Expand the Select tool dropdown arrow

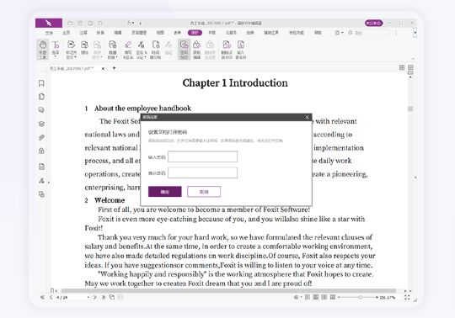[x=55, y=56]
